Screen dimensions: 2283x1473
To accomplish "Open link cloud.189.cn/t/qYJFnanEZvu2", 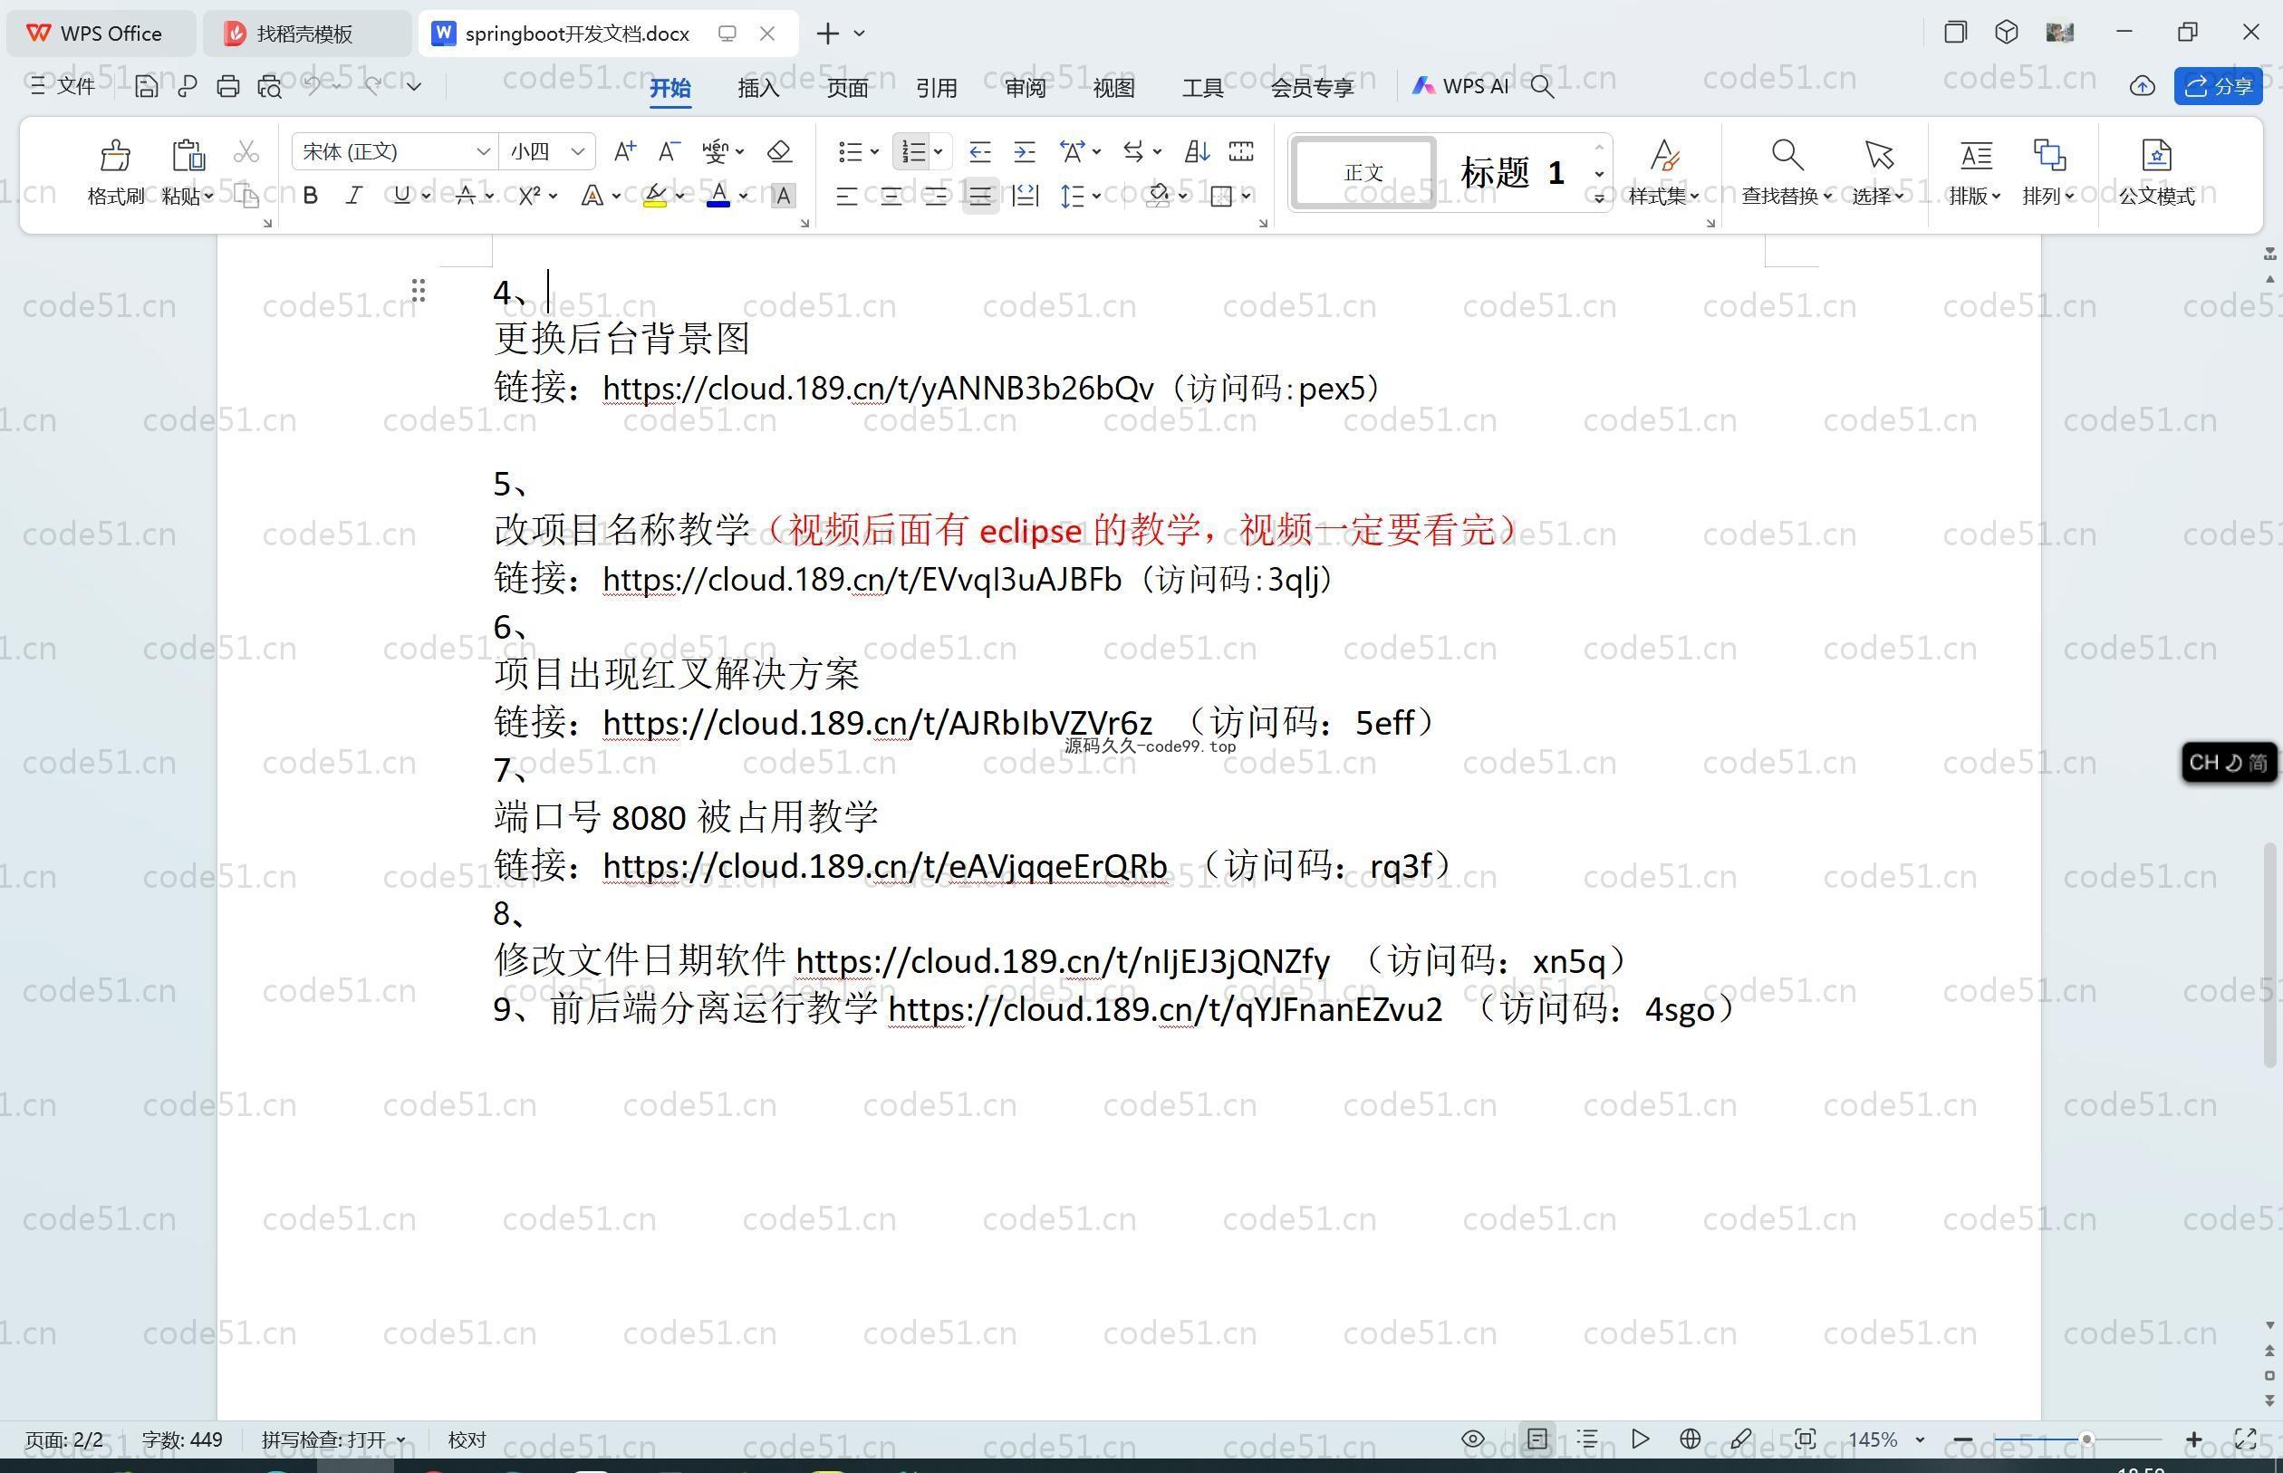I will 1165,1009.
